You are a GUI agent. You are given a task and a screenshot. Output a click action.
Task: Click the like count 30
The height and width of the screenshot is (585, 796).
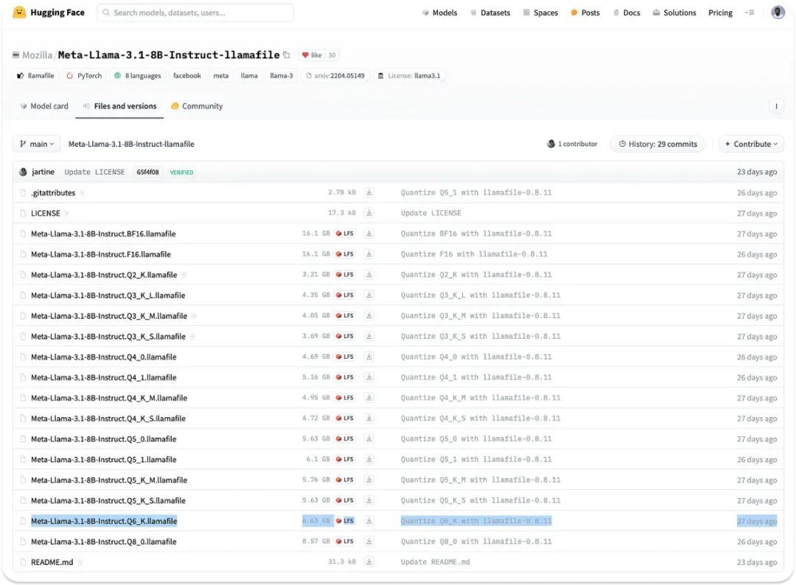[x=332, y=55]
